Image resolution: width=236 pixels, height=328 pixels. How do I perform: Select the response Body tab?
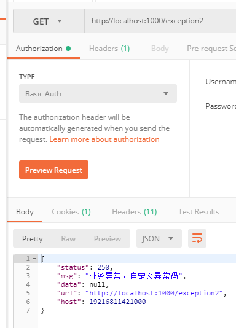(x=25, y=212)
